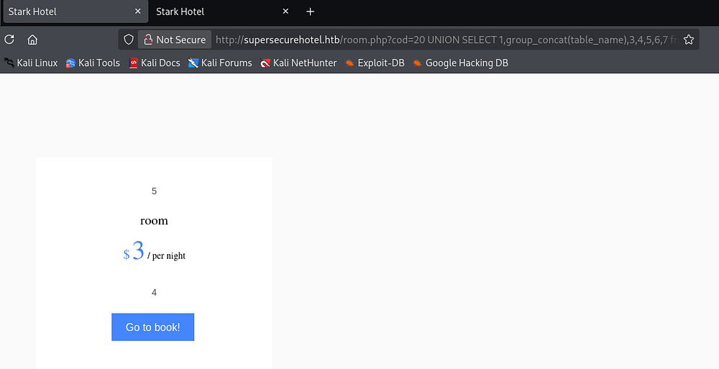The height and width of the screenshot is (369, 719).
Task: Close the second Stark Hotel tab
Action: point(285,12)
